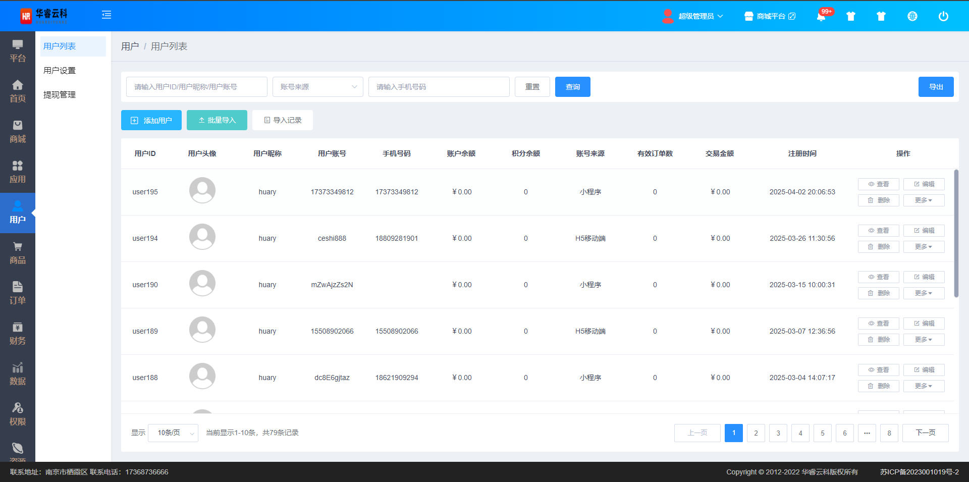Change the 10条/页 page size dropdown
The height and width of the screenshot is (482, 969).
173,433
